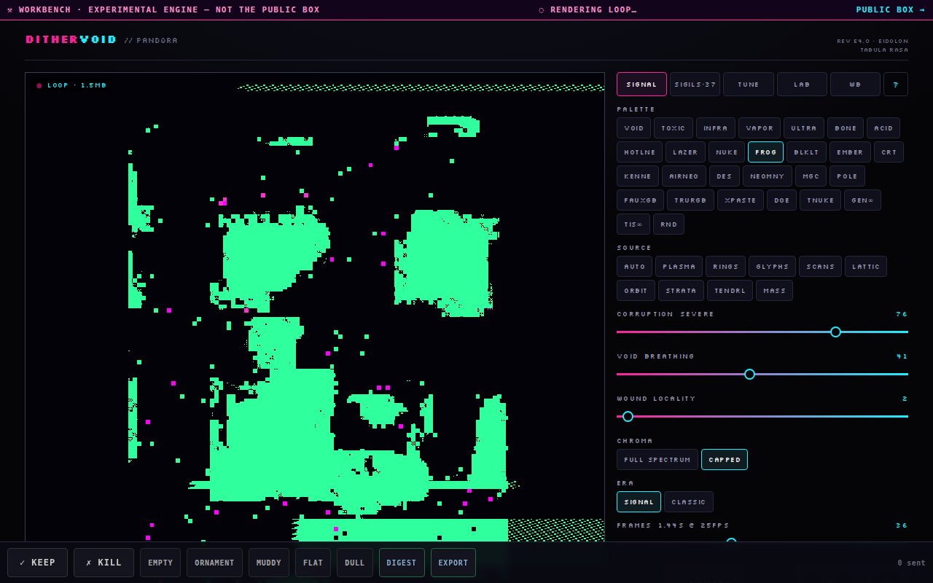Select the CLASSIC era option
Image resolution: width=933 pixels, height=583 pixels.
pos(689,502)
